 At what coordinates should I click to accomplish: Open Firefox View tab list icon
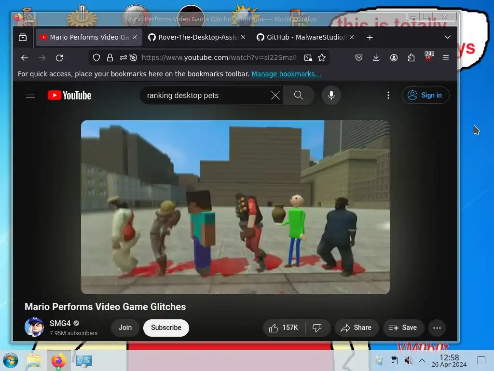[23, 37]
